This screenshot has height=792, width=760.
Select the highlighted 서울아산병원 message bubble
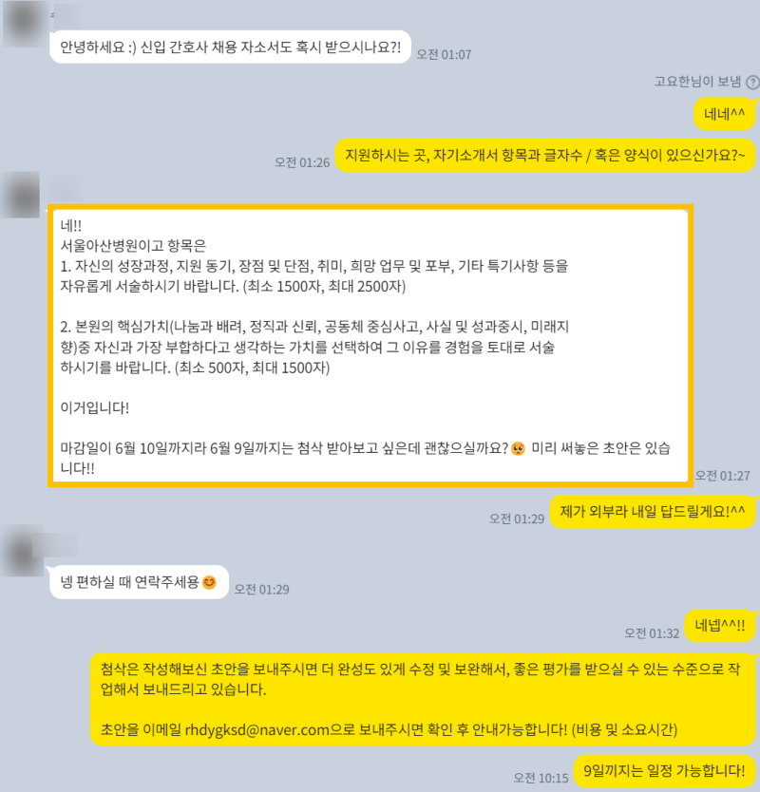pos(370,346)
